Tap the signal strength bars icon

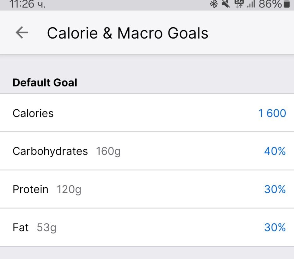coord(251,4)
